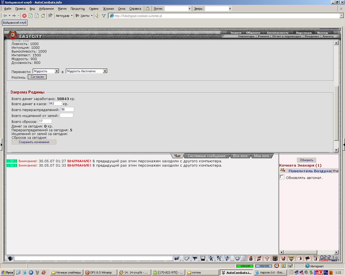The image size is (345, 276).
Task: Click the 'Всего денег в кассе' input field
Action: point(55,103)
